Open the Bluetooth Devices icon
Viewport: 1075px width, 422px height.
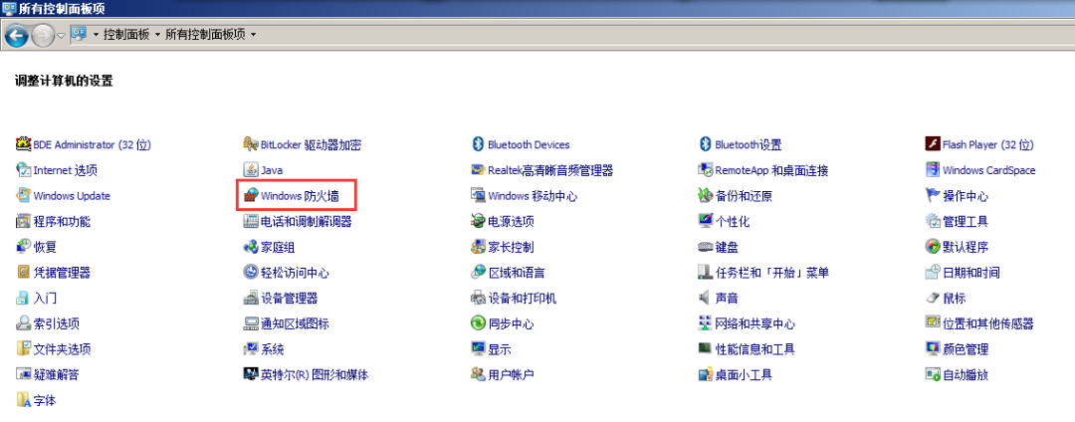479,144
